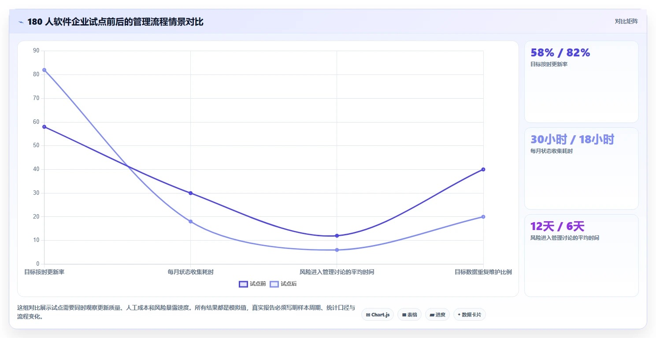Image resolution: width=656 pixels, height=338 pixels.
Task: Click the 30小时 / 18小时 card value
Action: point(572,139)
